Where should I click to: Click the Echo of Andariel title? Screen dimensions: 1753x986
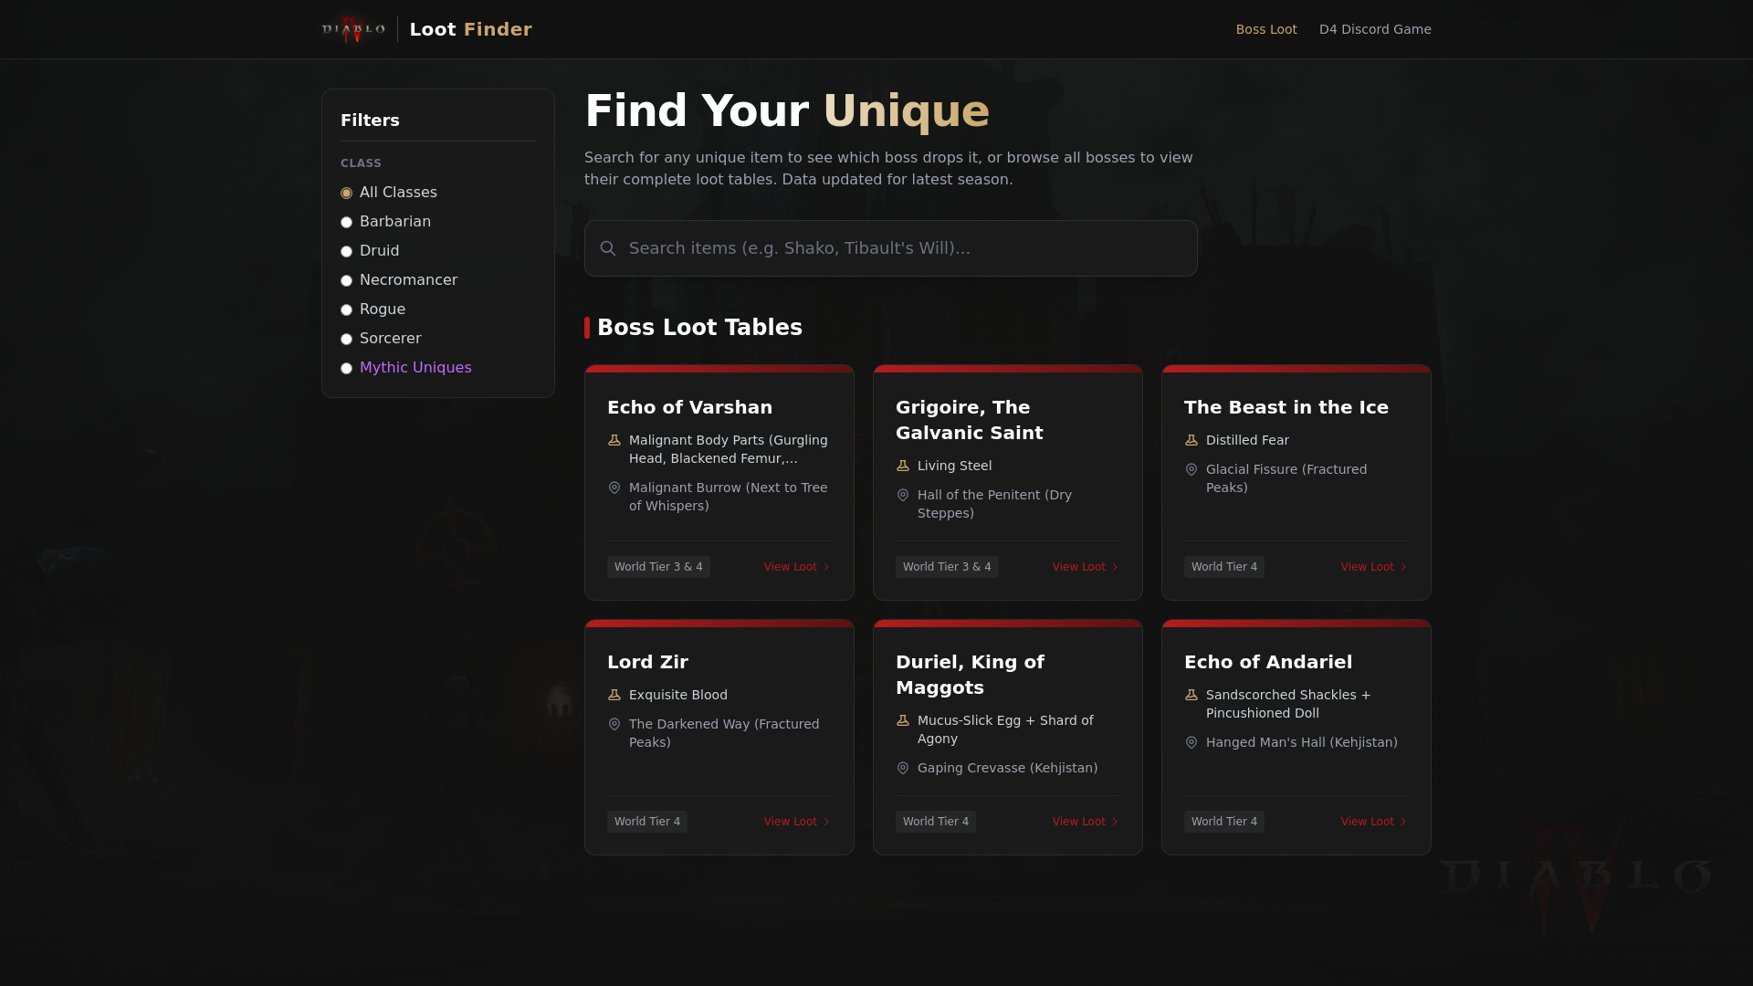pyautogui.click(x=1268, y=662)
